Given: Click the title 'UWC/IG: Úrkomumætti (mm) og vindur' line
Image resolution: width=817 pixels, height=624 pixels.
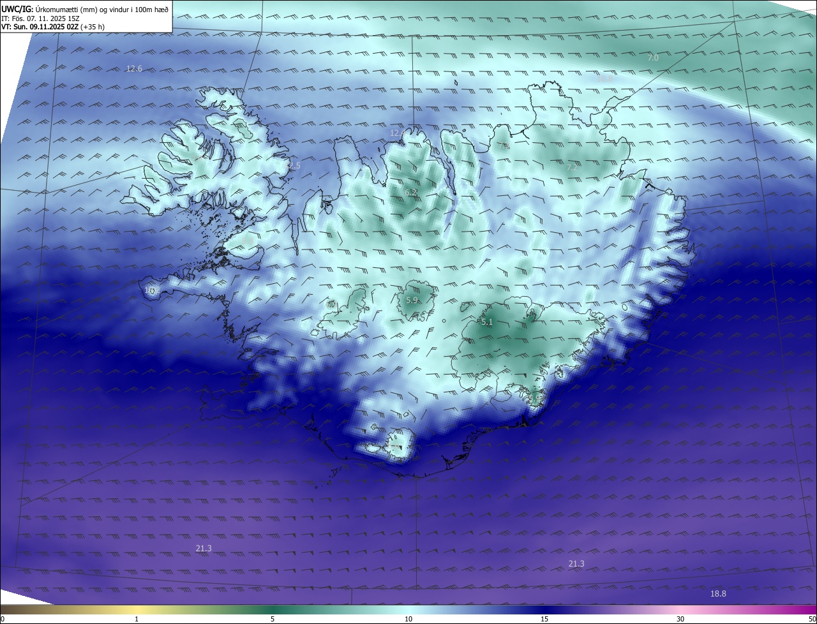Looking at the screenshot, I should pos(86,9).
